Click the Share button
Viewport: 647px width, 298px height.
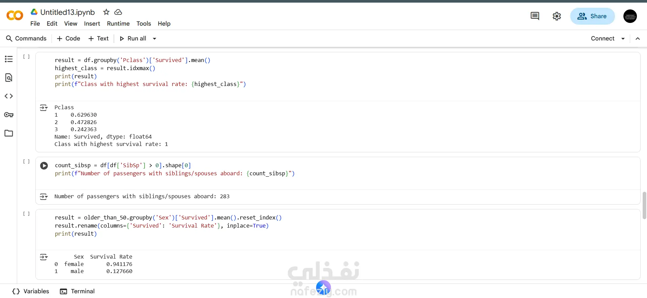point(592,16)
